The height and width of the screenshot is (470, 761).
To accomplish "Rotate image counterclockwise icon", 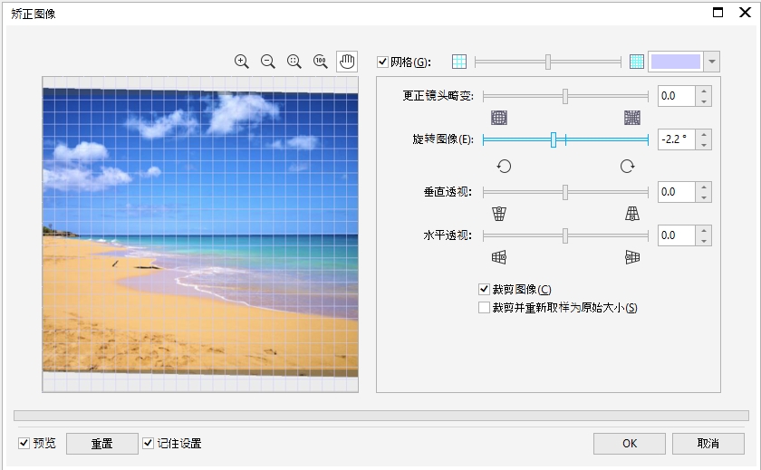I will pos(505,166).
